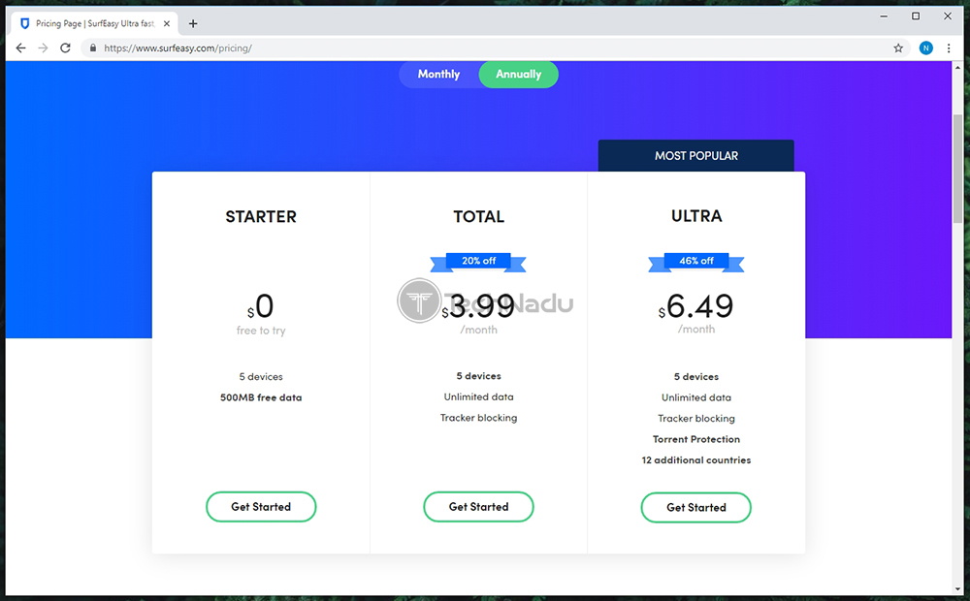Viewport: 970px width, 601px height.
Task: Click 'Tracker blocking' in Ultra plan
Action: (x=696, y=419)
